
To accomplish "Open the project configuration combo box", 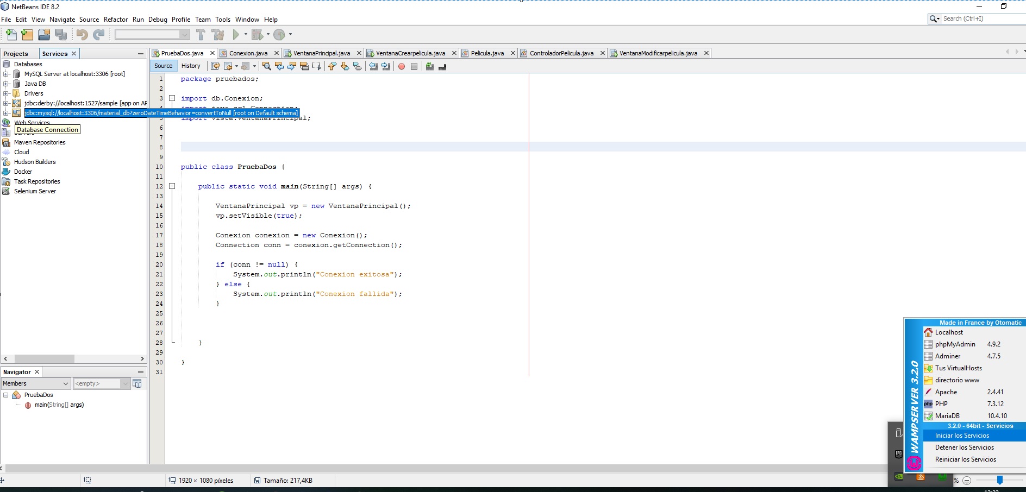I will (152, 35).
